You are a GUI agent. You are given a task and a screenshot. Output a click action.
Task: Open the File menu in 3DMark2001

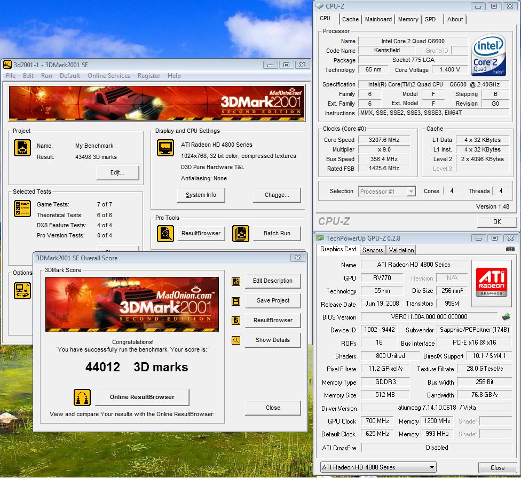11,76
